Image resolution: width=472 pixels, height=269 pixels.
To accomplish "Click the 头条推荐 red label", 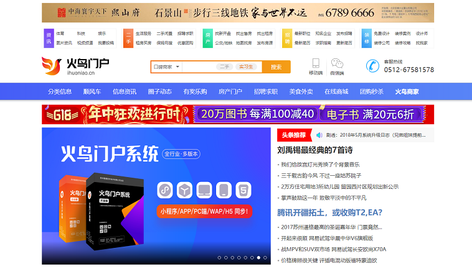I will tap(294, 135).
